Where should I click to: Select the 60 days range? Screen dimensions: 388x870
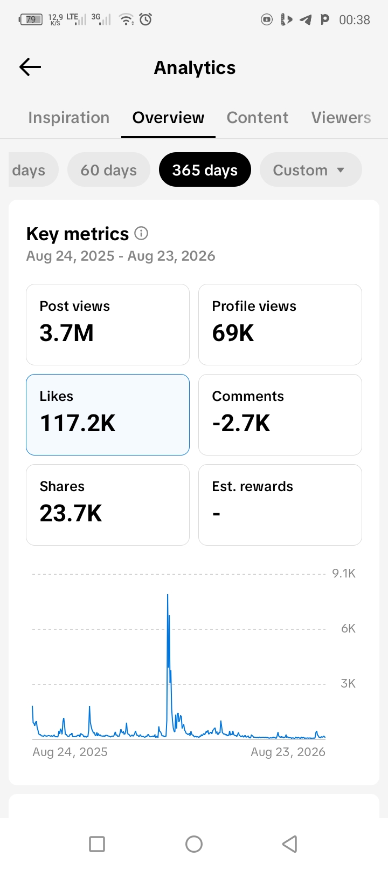pos(109,170)
